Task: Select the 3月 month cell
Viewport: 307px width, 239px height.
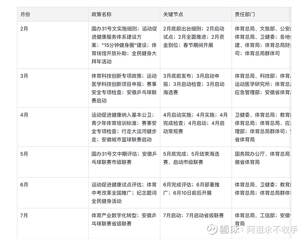Action: click(x=53, y=88)
